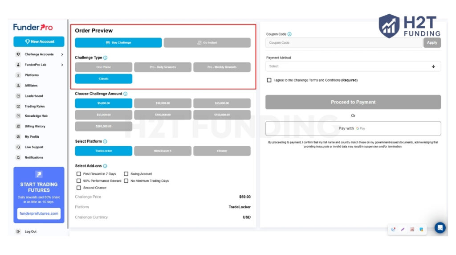The height and width of the screenshot is (255, 456).
Task: Enable First Reward in 7 Days add-on
Action: [78, 174]
